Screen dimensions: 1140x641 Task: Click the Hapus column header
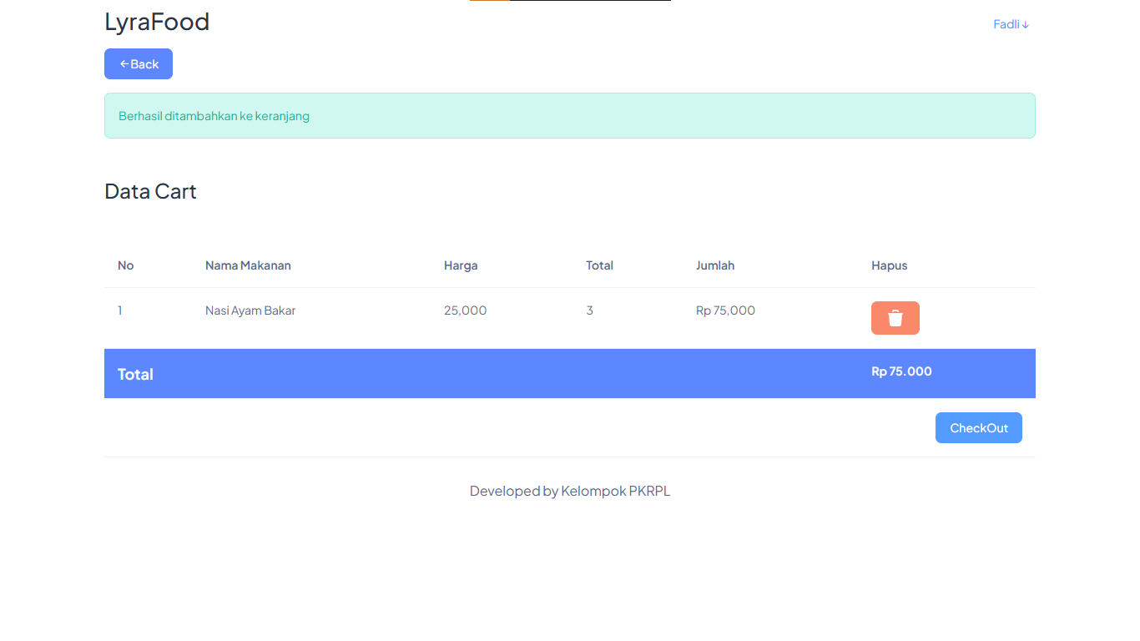coord(889,265)
